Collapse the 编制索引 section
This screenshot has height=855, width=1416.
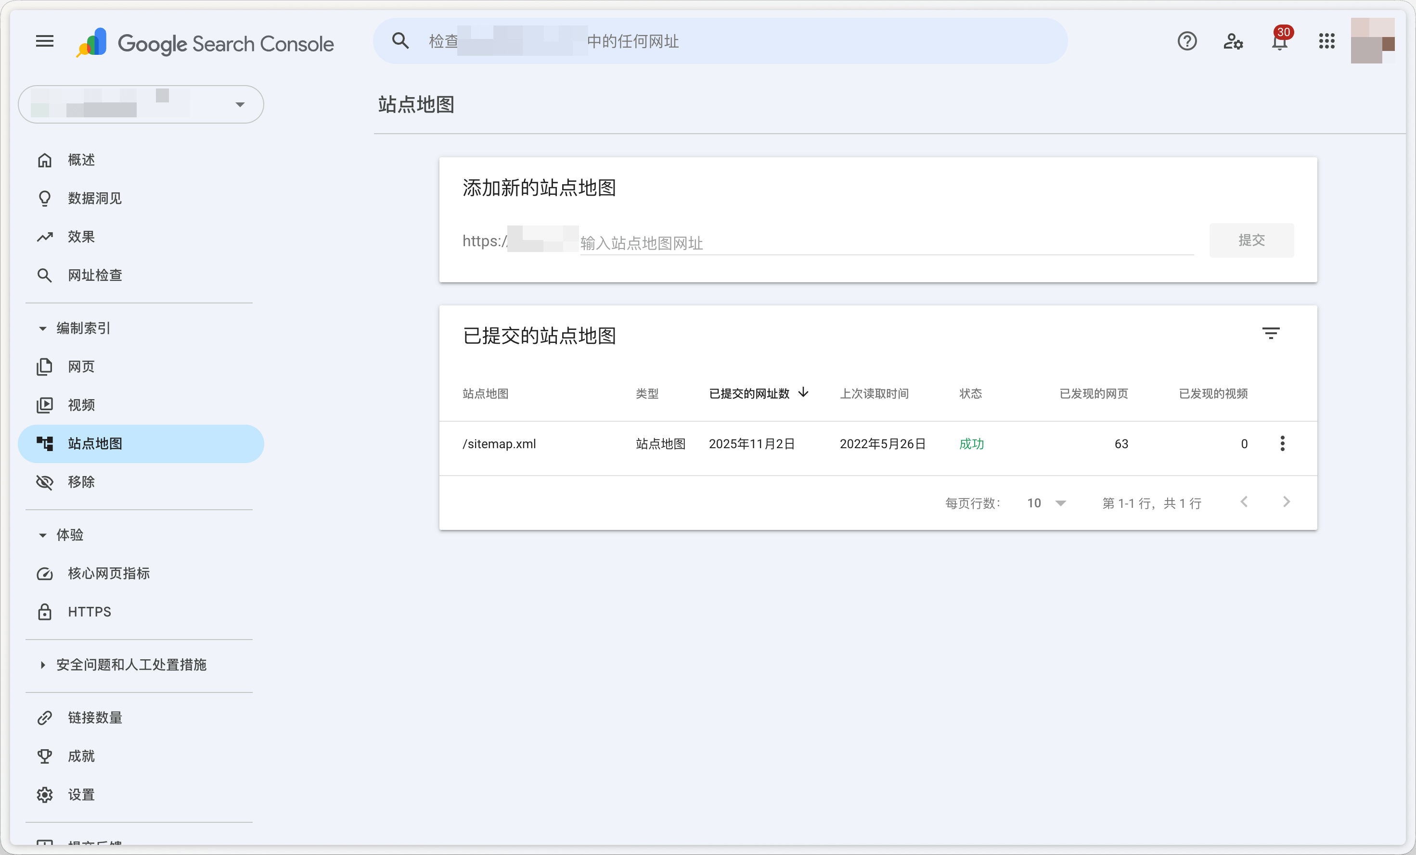coord(74,328)
